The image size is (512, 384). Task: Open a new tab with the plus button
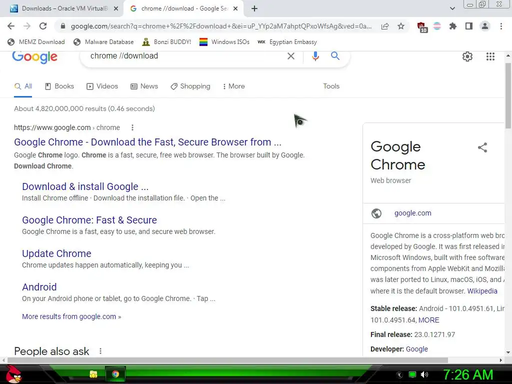pyautogui.click(x=254, y=8)
